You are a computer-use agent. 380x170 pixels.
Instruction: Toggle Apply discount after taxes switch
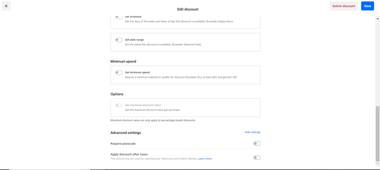pyautogui.click(x=257, y=157)
